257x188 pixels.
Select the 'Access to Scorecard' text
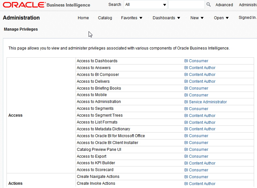(95, 170)
